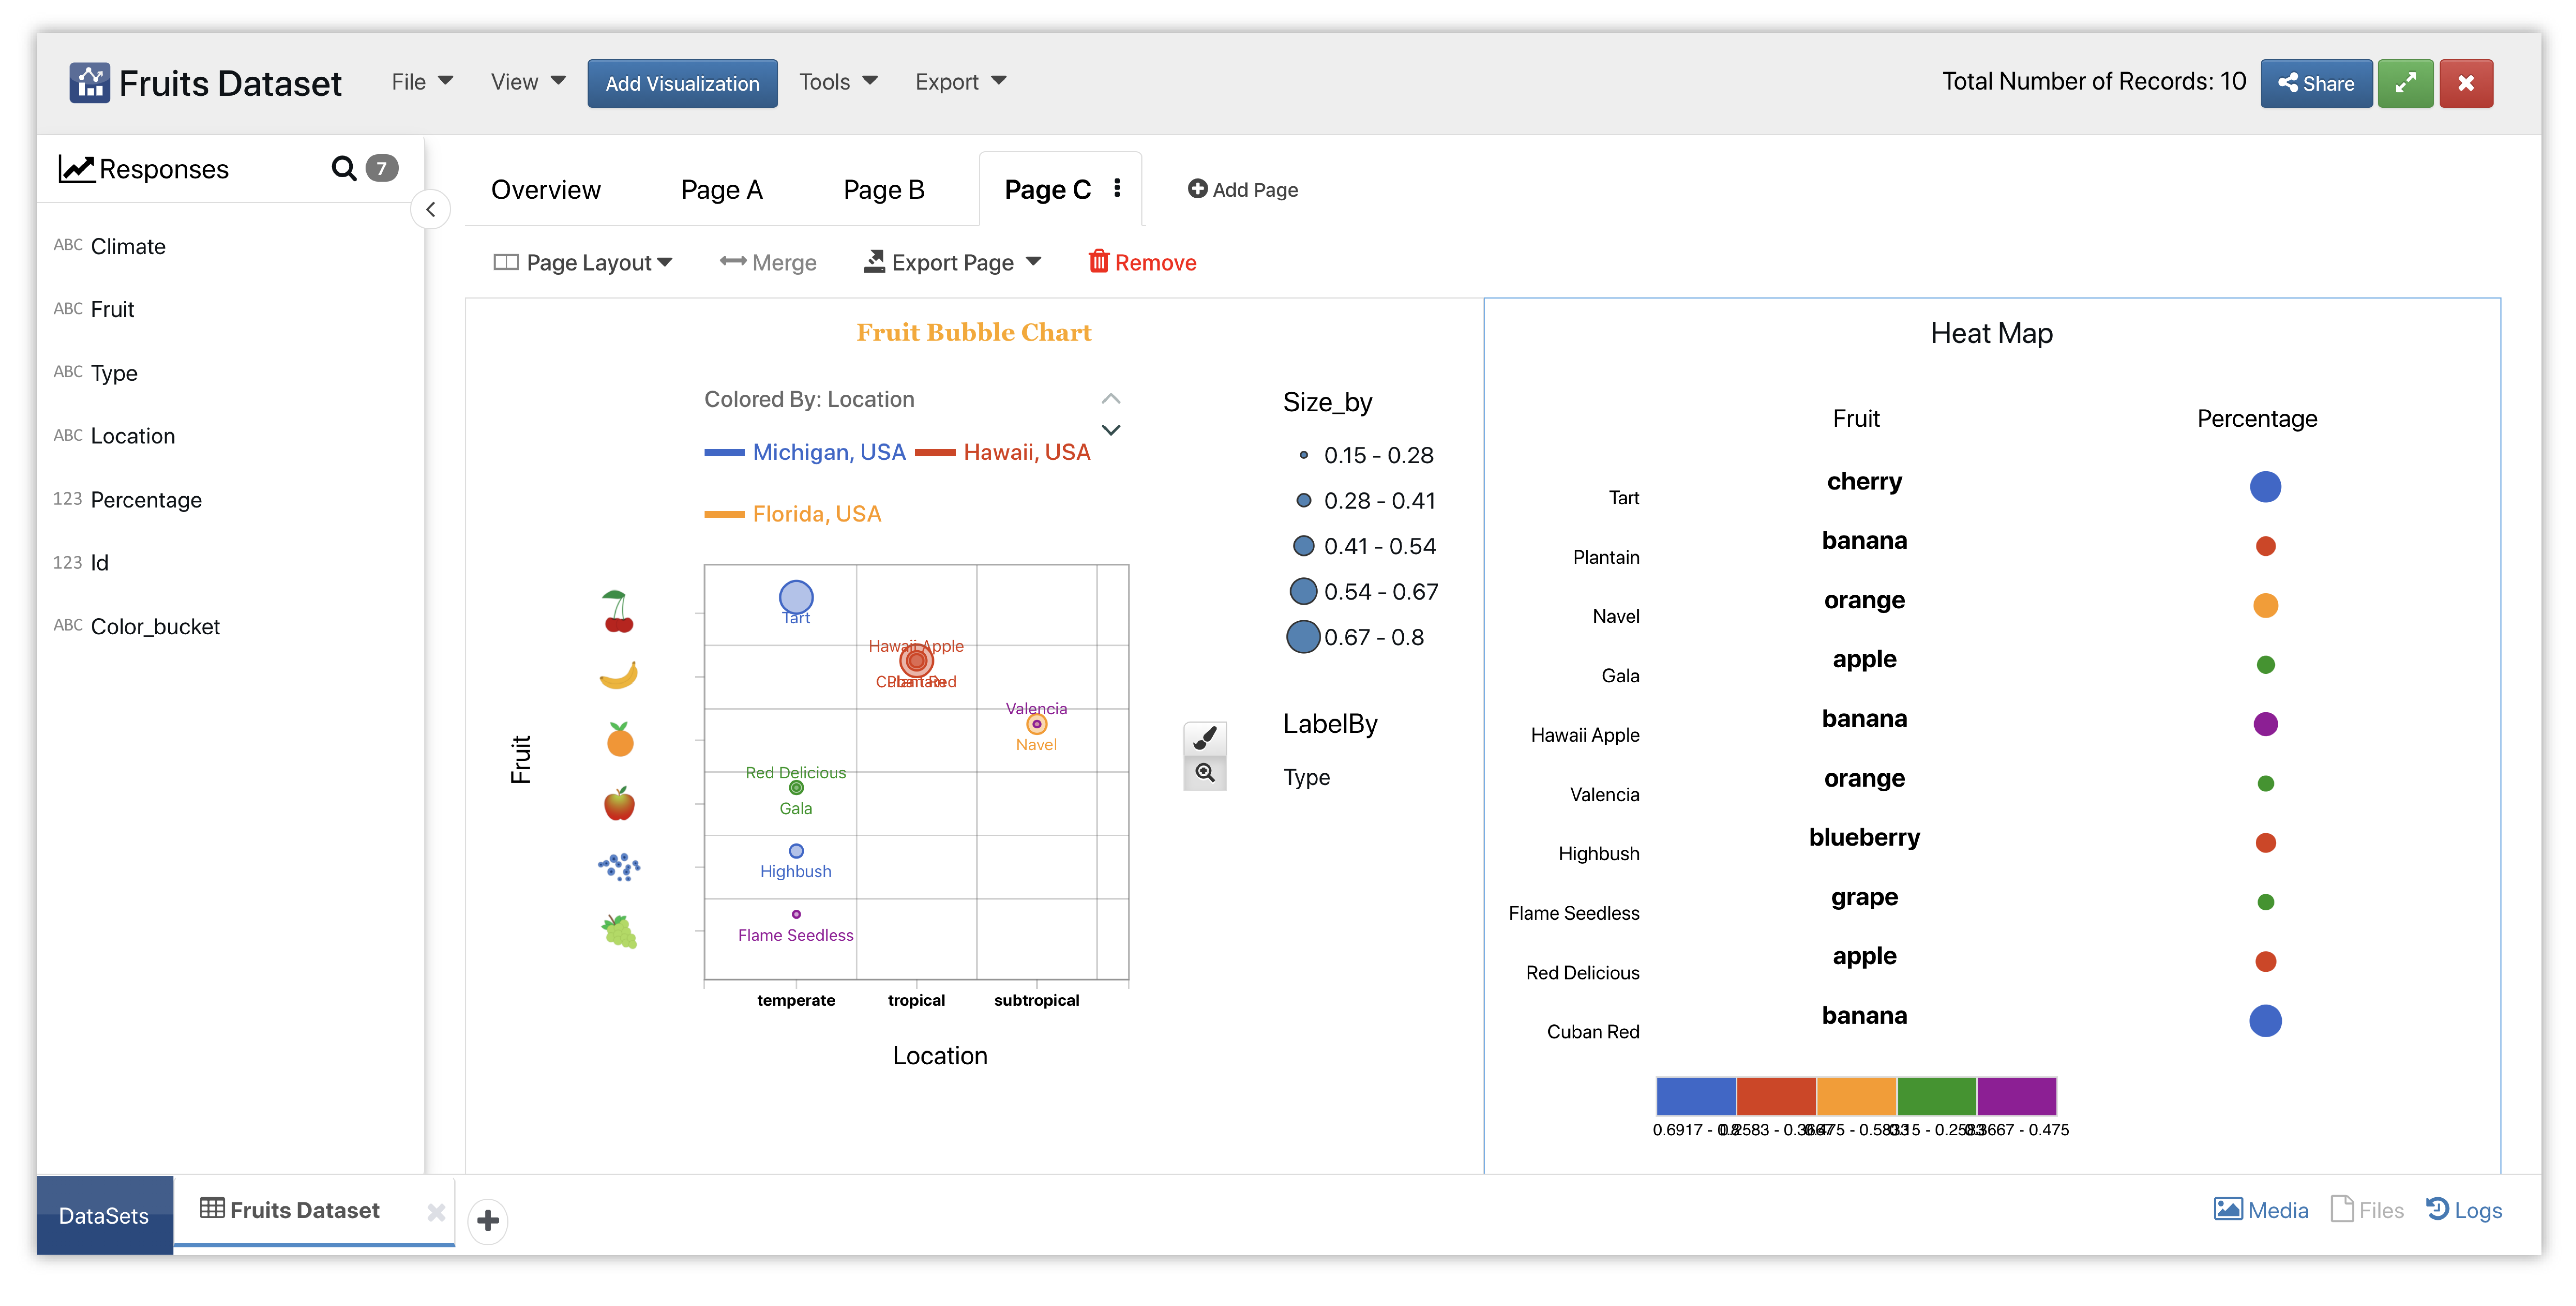
Task: Open Export Page dropdown
Action: (x=953, y=263)
